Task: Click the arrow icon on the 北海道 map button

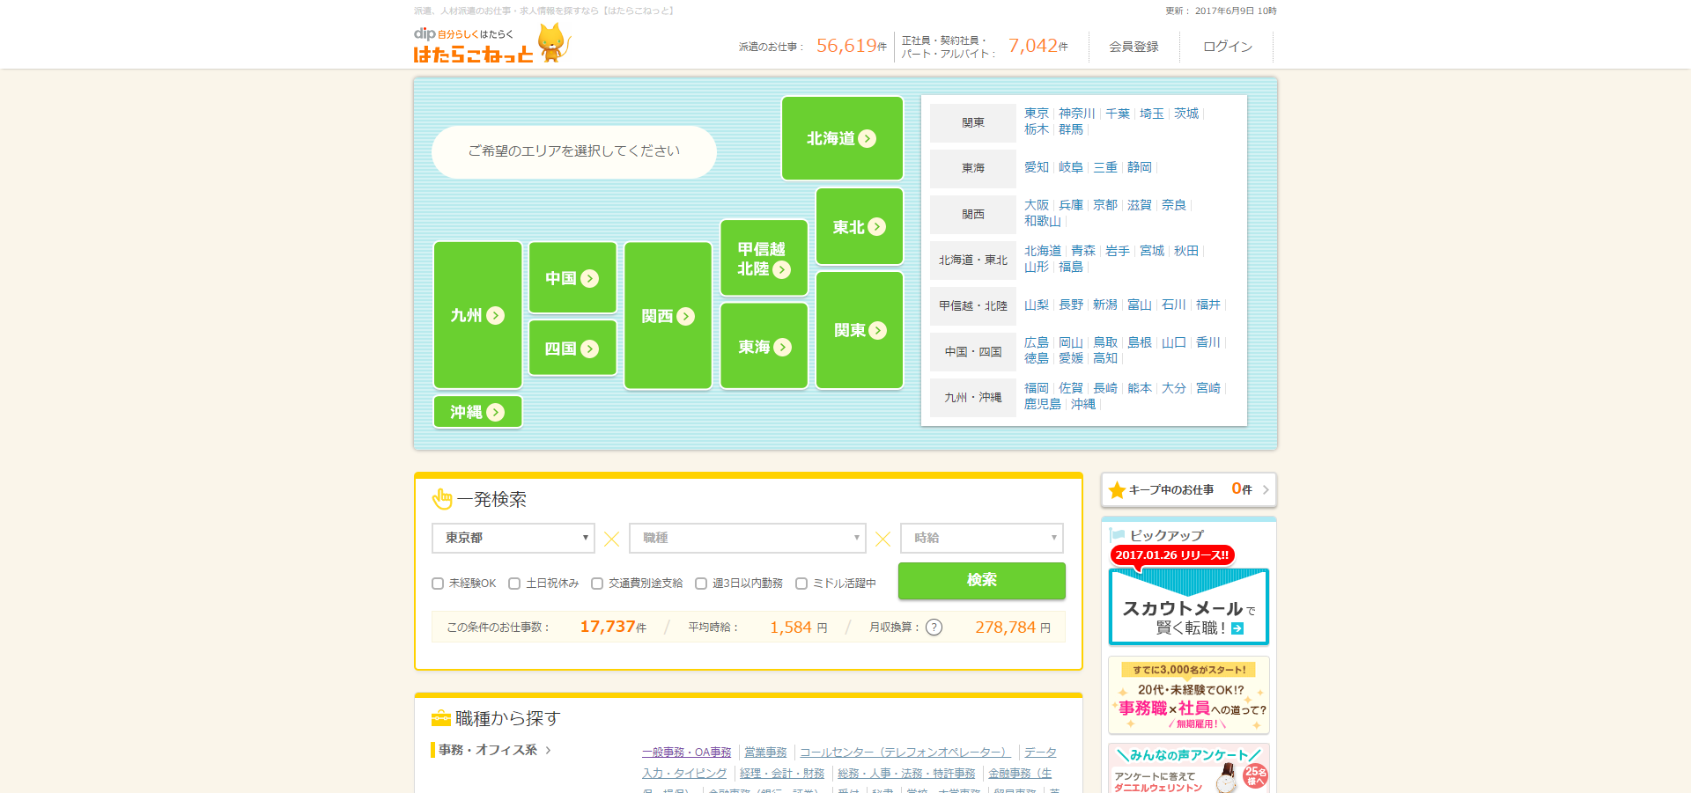Action: [x=868, y=137]
